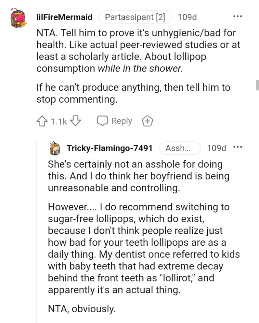Viewport: 259px width, 323px height.
Task: Open more options for Tricky-Flamingo-7491's comment
Action: tap(237, 148)
